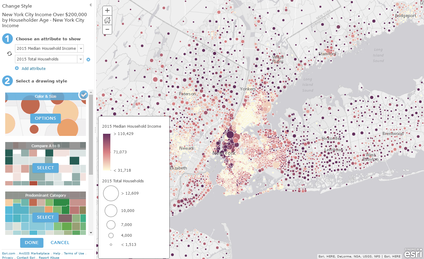Click SELECT on Compare A to B

click(45, 168)
